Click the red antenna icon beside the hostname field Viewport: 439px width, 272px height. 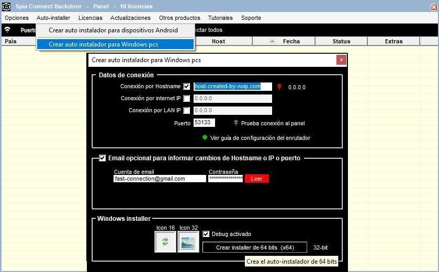(279, 87)
